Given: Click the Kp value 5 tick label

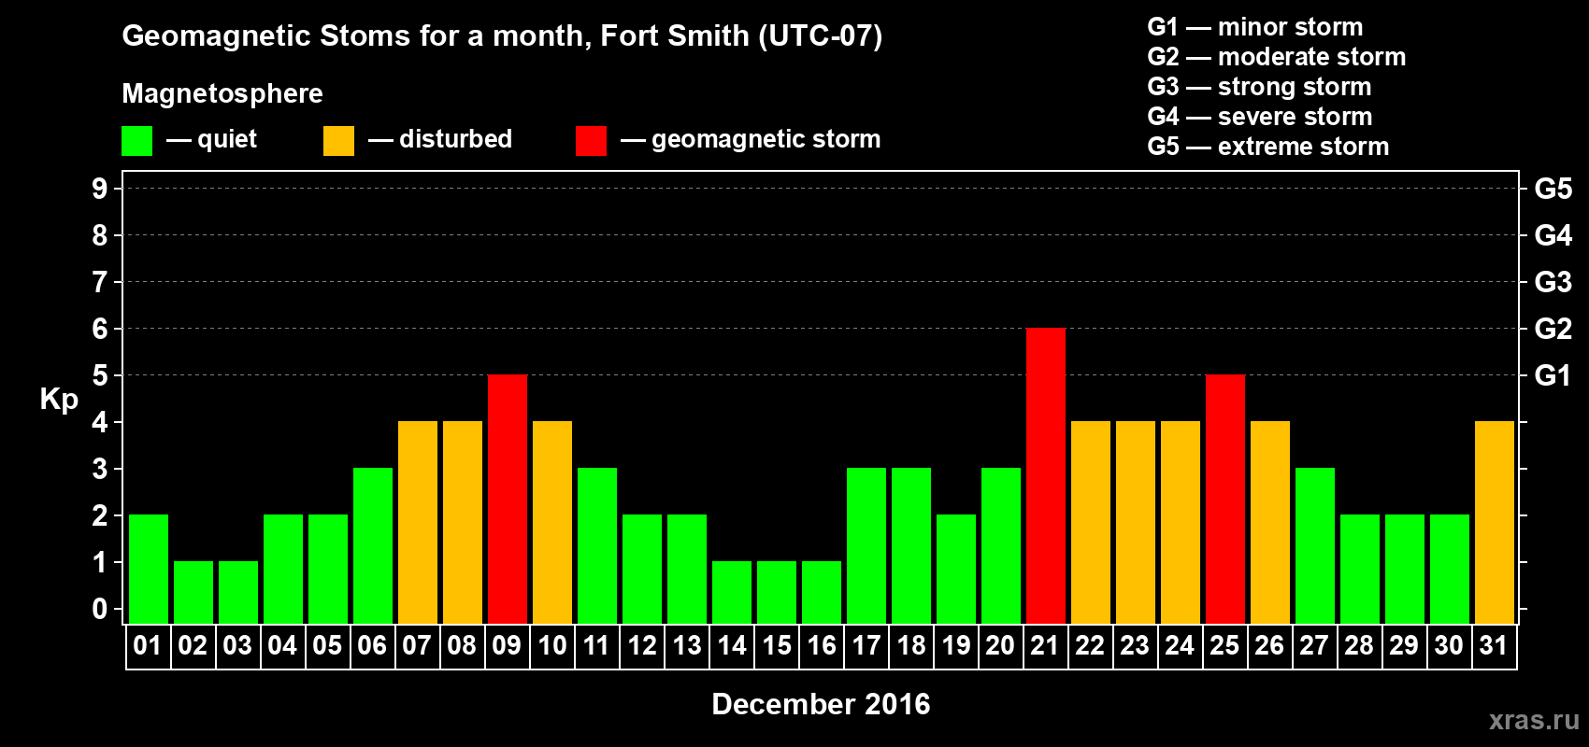Looking at the screenshot, I should 100,375.
